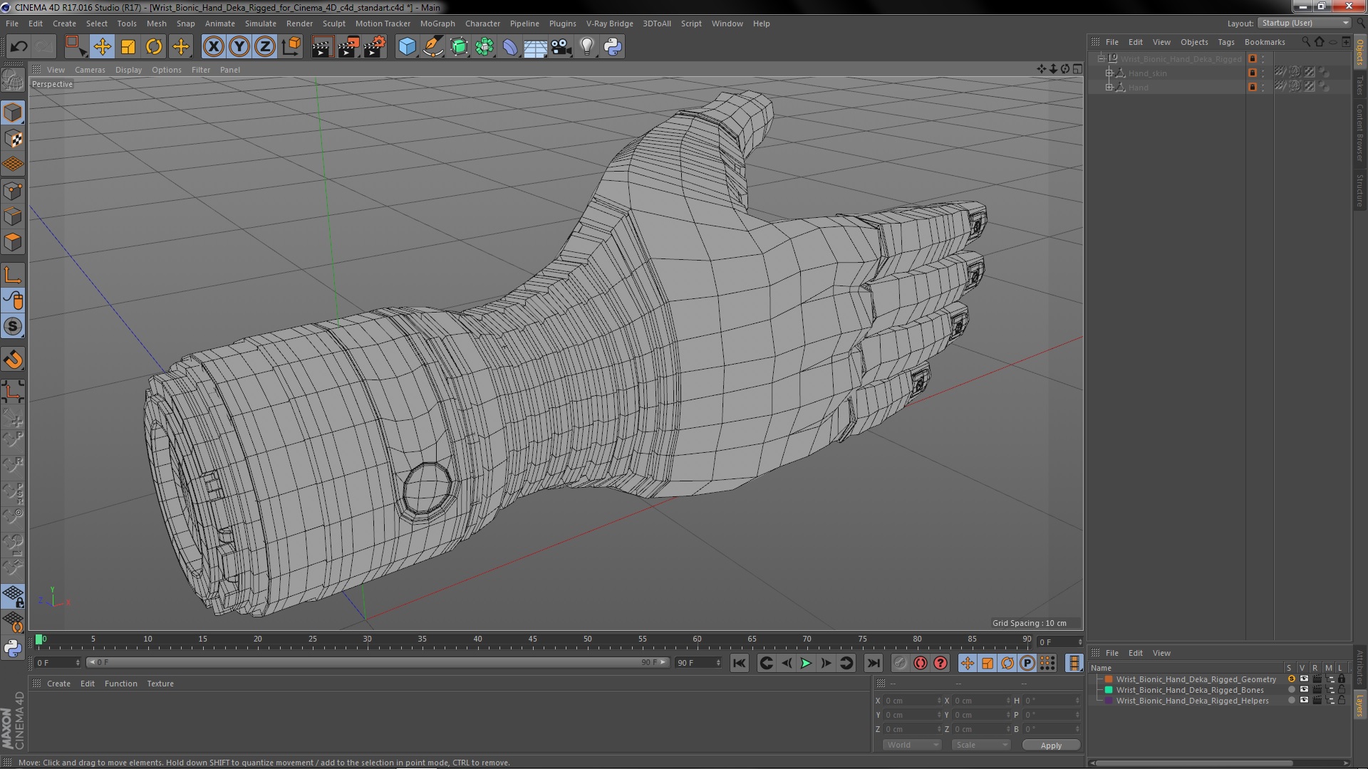1368x769 pixels.
Task: Click the deformer (blue bend) icon
Action: pos(510,47)
